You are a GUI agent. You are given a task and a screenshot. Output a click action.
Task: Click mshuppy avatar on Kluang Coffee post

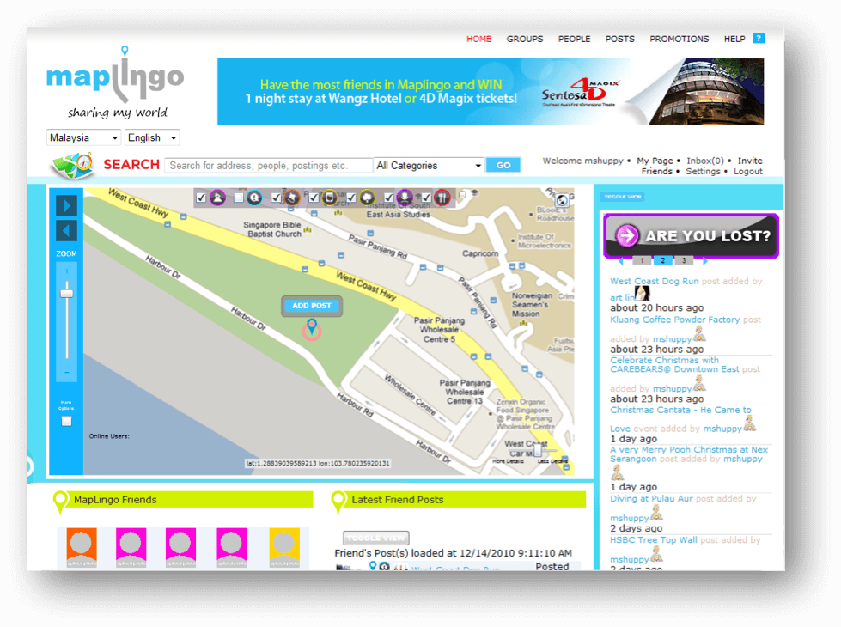[699, 335]
